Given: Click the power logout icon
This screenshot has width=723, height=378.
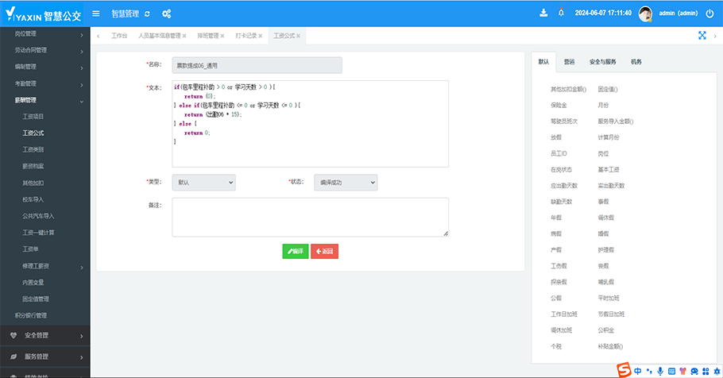Looking at the screenshot, I should [x=709, y=13].
